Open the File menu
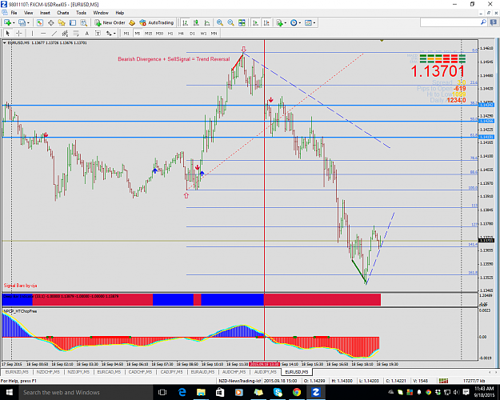The image size is (500, 400). click(14, 13)
